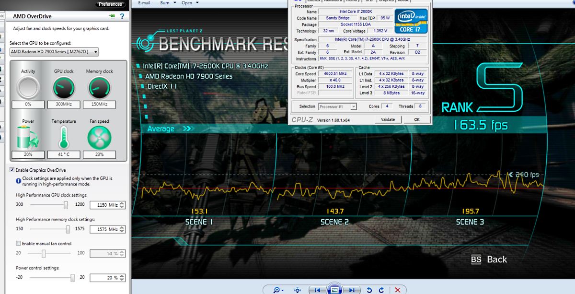Click the Memory clock gauge dial
Image resolution: width=575 pixels, height=294 pixels.
tap(100, 88)
